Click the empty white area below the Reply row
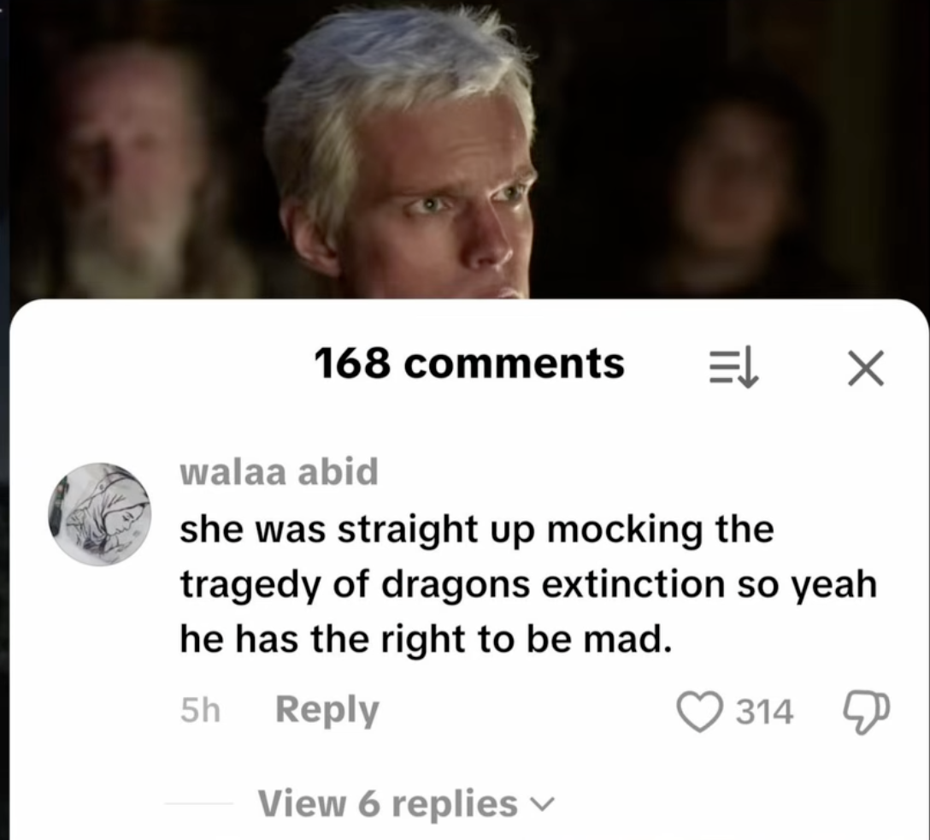 pos(468,760)
